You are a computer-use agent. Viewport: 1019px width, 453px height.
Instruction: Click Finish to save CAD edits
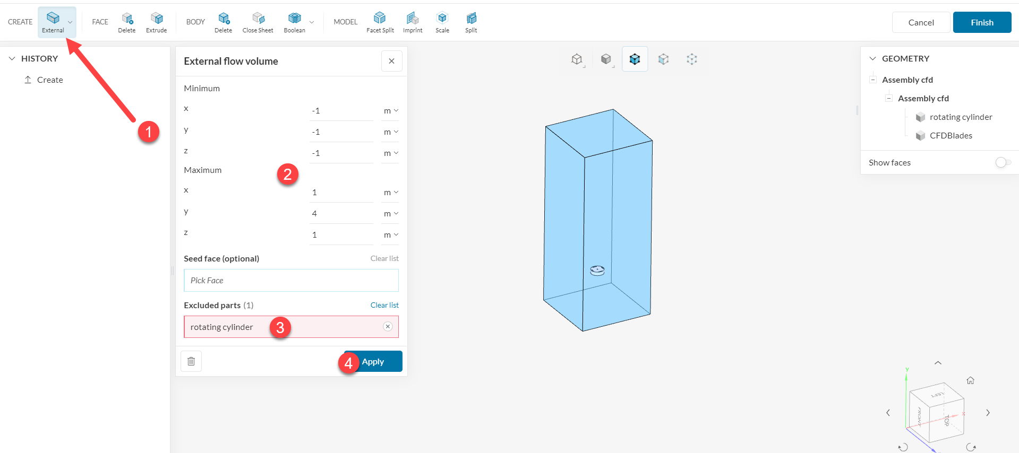[982, 22]
